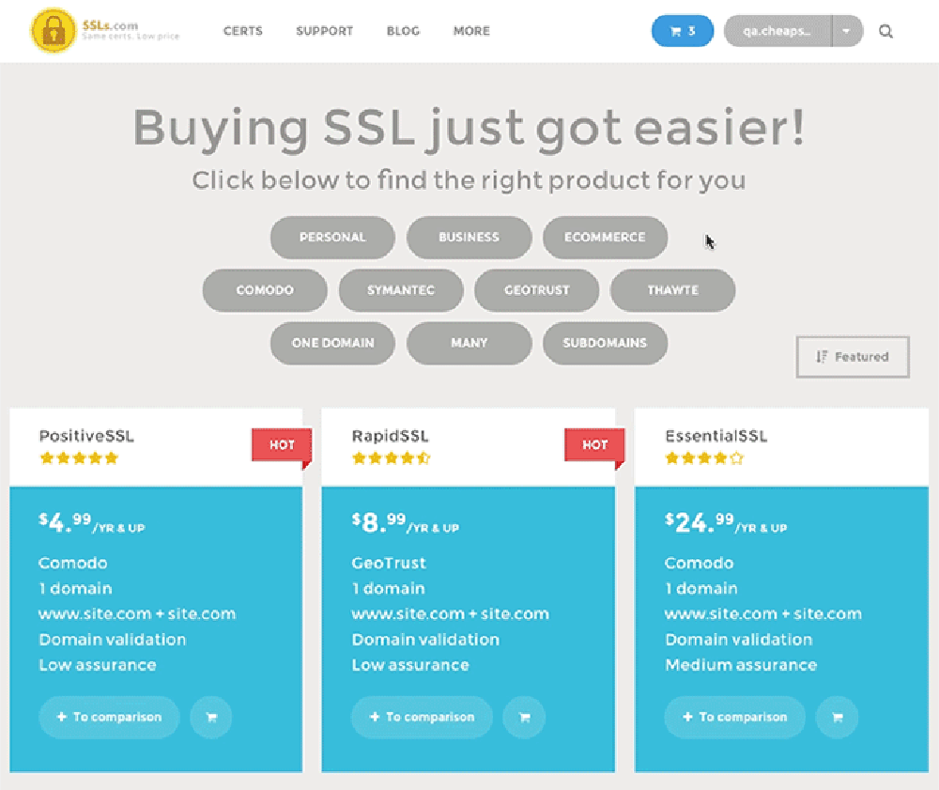Click the HOT badge on RapidSSL

(x=594, y=445)
